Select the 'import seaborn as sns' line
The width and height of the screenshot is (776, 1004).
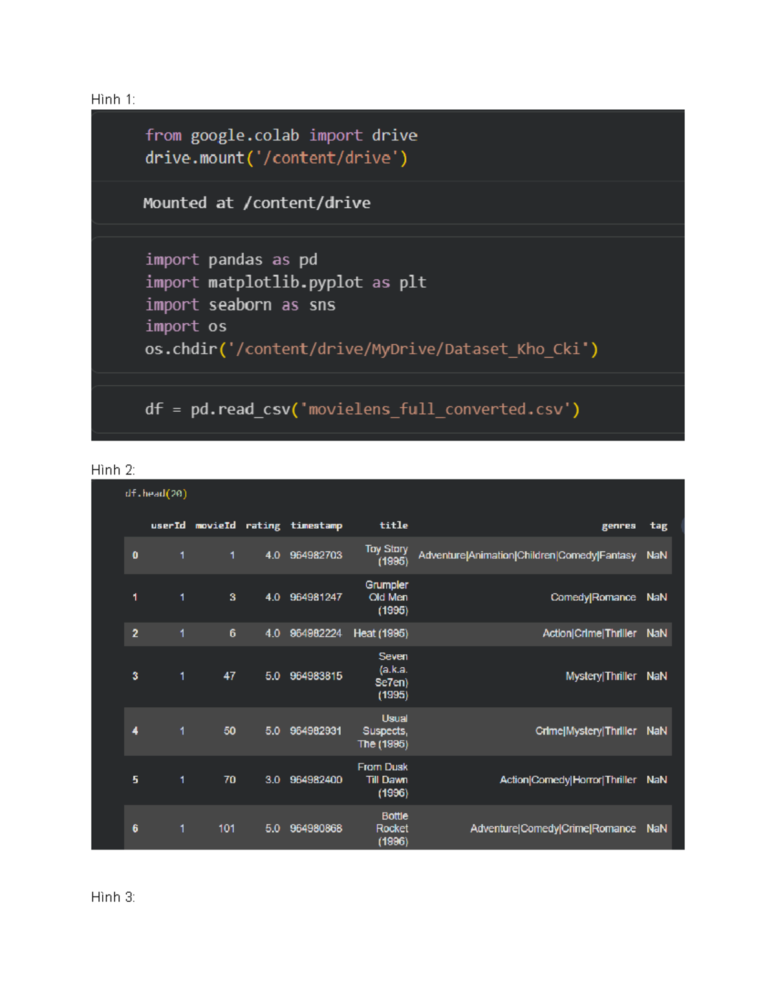(x=241, y=304)
